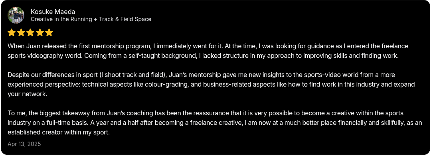Click the parenthetical '(I shoot track and field)'
The height and width of the screenshot is (158, 431).
132,75
